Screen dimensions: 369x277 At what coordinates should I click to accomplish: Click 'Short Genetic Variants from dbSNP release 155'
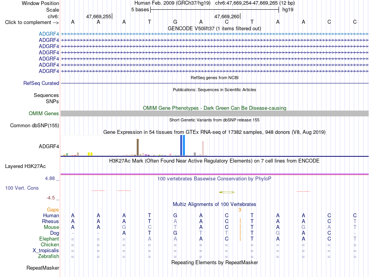point(214,120)
